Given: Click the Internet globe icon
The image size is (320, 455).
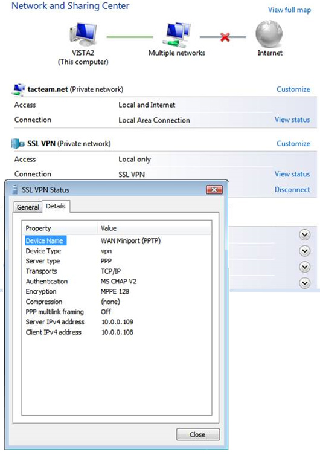Looking at the screenshot, I should [269, 34].
